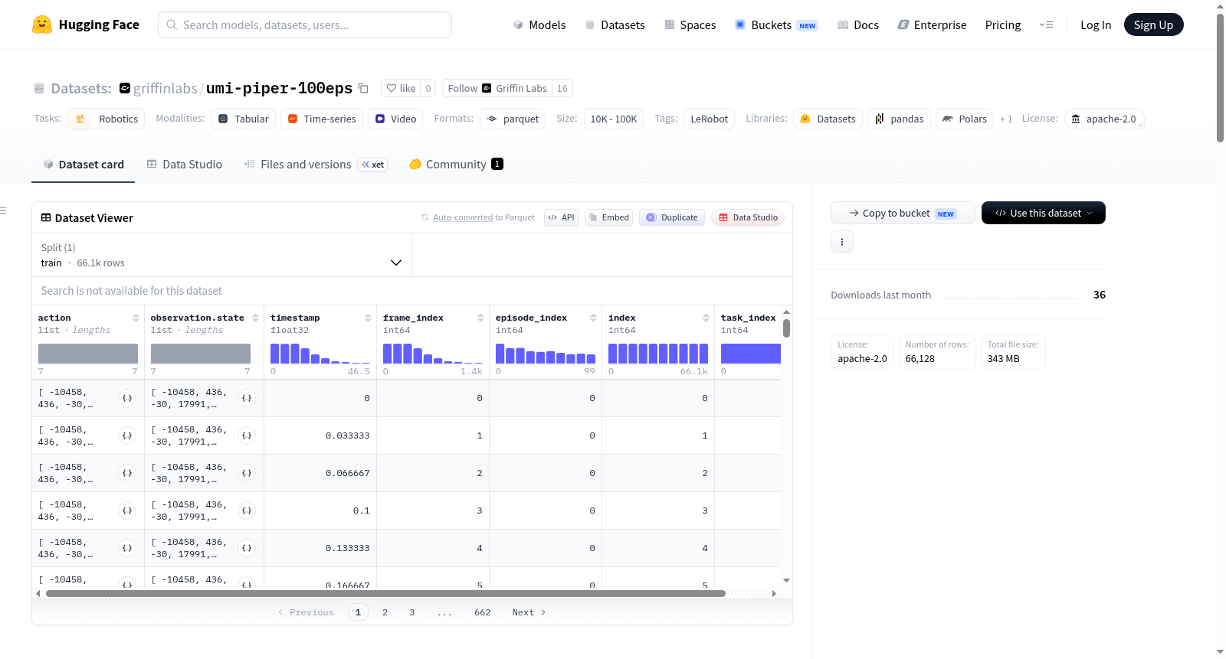
Task: Expand JSON of first action cell
Action: 127,398
